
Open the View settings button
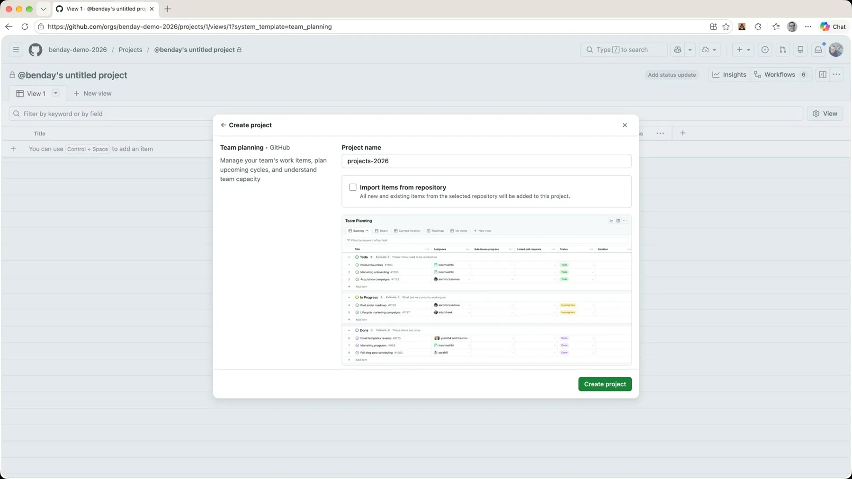click(x=825, y=114)
